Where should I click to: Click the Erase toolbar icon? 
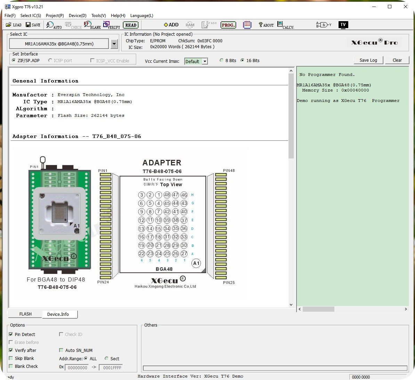[209, 25]
